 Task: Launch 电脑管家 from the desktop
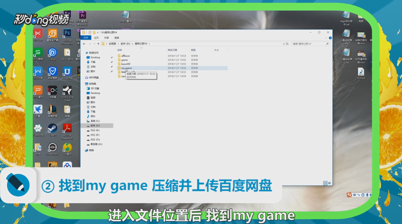click(x=52, y=73)
